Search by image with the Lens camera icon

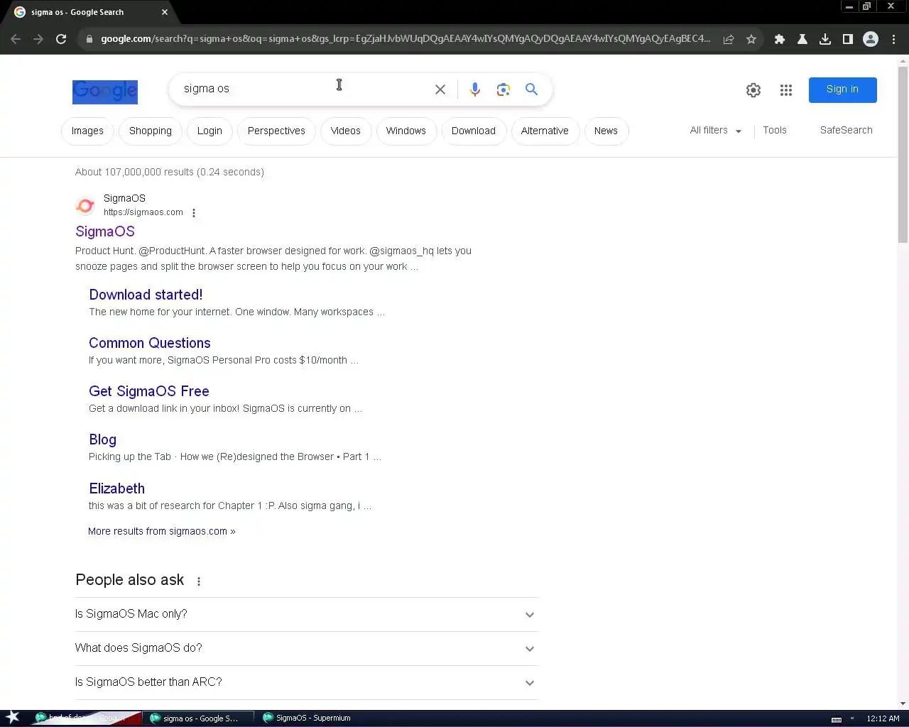[504, 89]
